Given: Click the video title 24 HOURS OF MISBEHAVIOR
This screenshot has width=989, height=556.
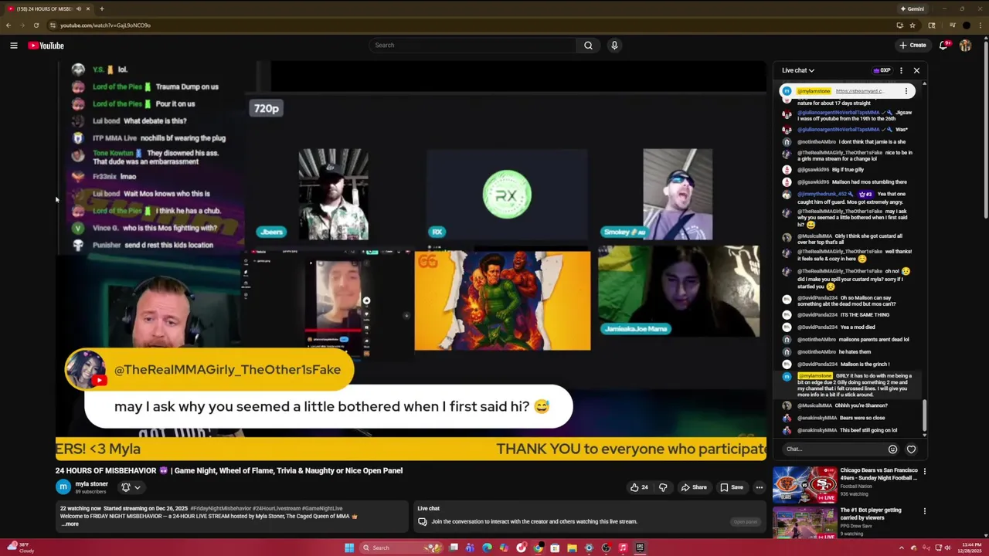Looking at the screenshot, I should coord(229,470).
